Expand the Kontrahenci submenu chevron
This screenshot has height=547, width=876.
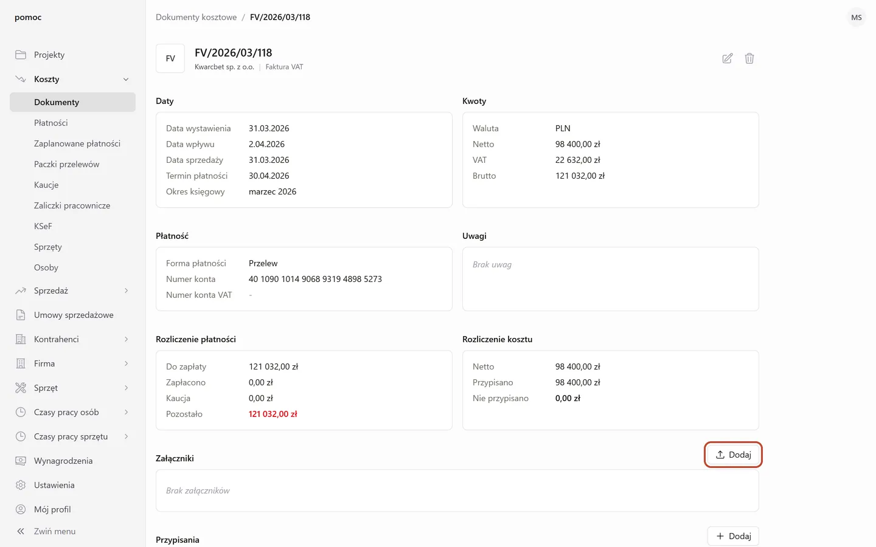(x=126, y=339)
